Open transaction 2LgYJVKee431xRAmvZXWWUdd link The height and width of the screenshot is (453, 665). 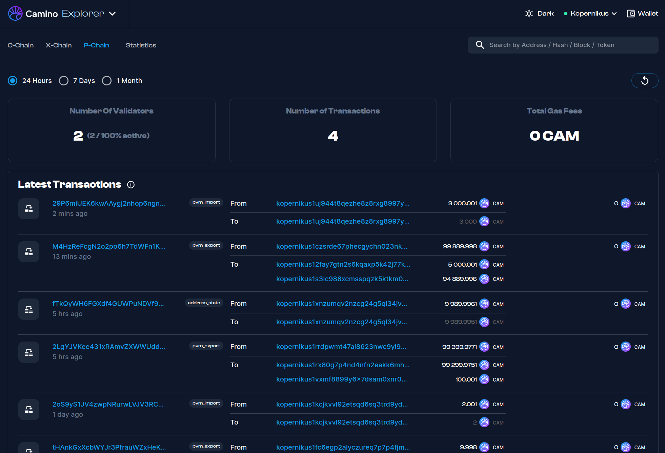pyautogui.click(x=108, y=347)
